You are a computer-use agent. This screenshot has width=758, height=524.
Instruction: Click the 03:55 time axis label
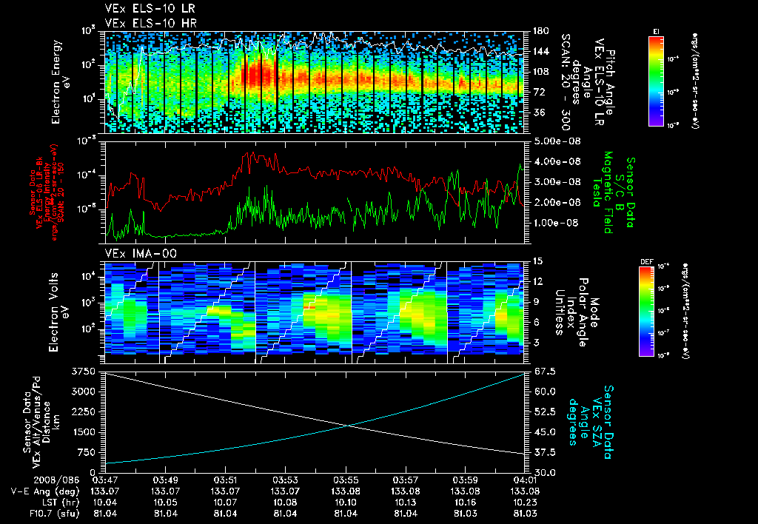pos(346,481)
